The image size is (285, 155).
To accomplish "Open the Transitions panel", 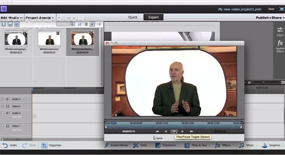I will (167, 145).
